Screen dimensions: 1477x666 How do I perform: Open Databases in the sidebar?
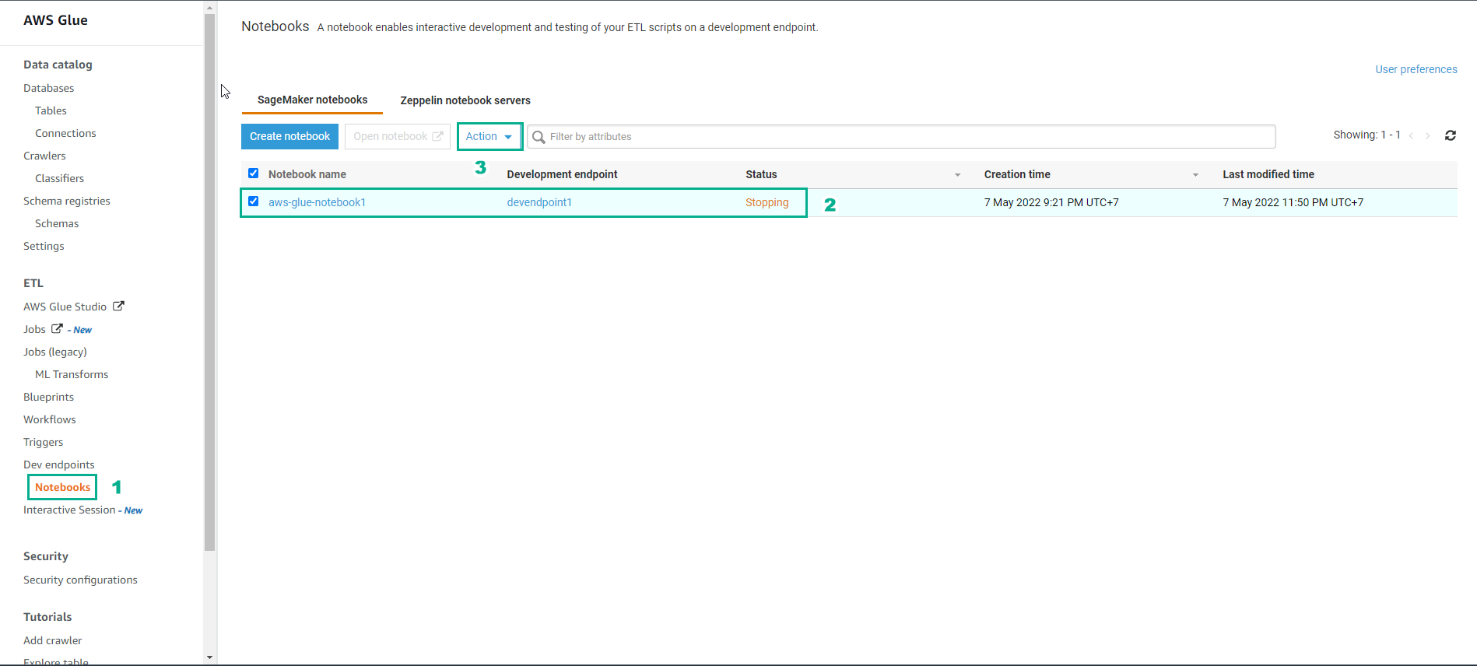click(48, 88)
